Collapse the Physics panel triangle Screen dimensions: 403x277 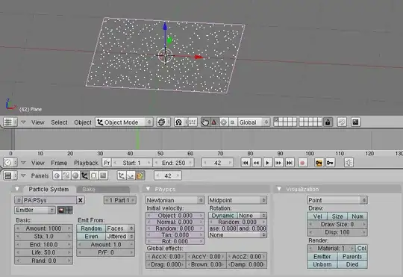click(148, 189)
